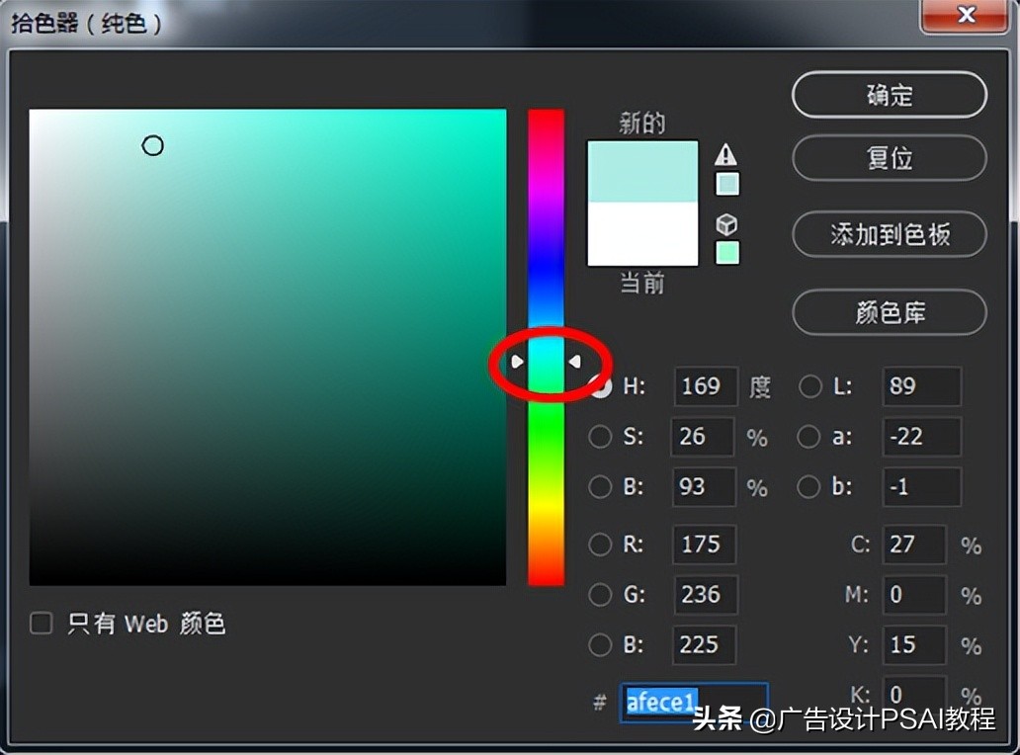Click the brightness field showing 93
Image resolution: width=1020 pixels, height=755 pixels.
pos(704,486)
